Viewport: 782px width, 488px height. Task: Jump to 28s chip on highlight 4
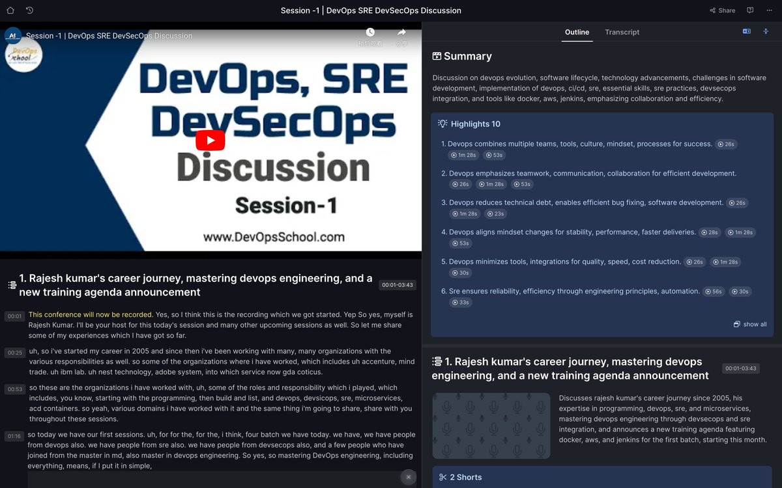[710, 232]
